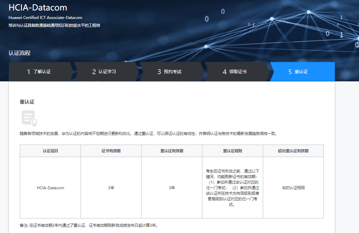Click the active 5 重认证 tab
The height and width of the screenshot is (233, 359).
click(302, 72)
